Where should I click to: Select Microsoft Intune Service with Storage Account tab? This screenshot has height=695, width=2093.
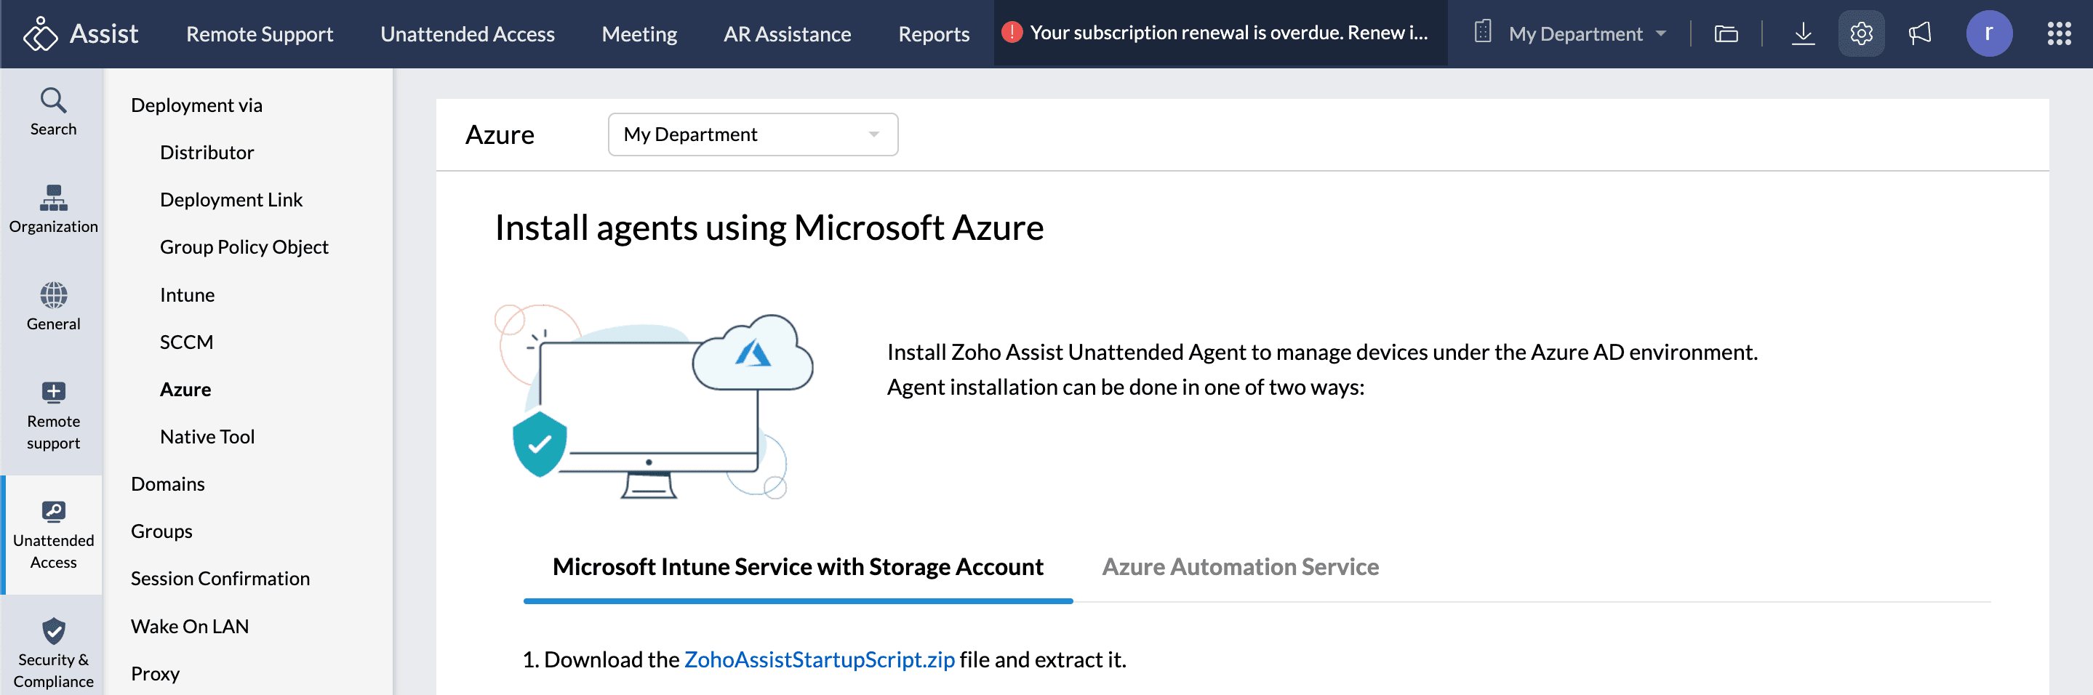tap(798, 567)
